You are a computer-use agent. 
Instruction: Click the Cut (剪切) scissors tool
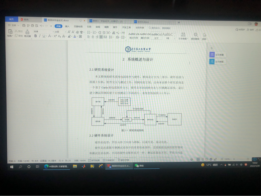[x=18, y=31]
